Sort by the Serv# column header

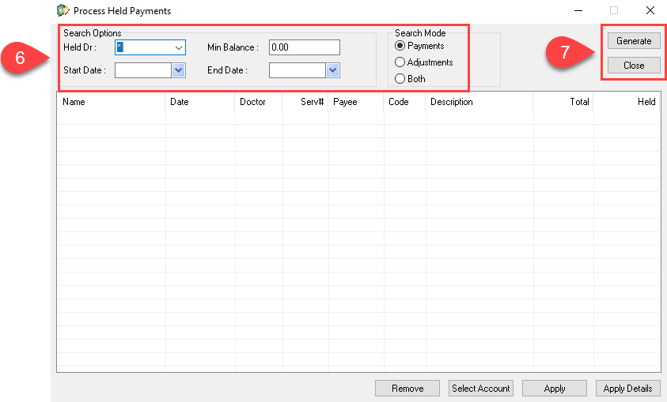point(305,102)
